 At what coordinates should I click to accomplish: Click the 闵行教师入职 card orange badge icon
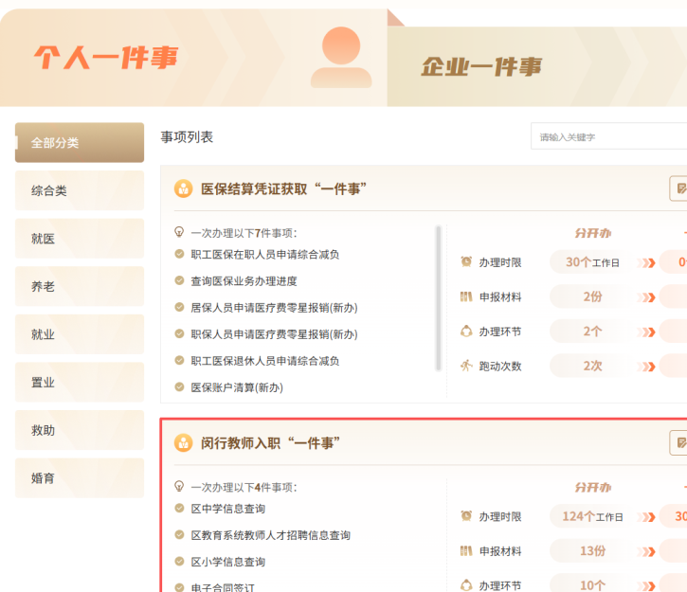183,443
